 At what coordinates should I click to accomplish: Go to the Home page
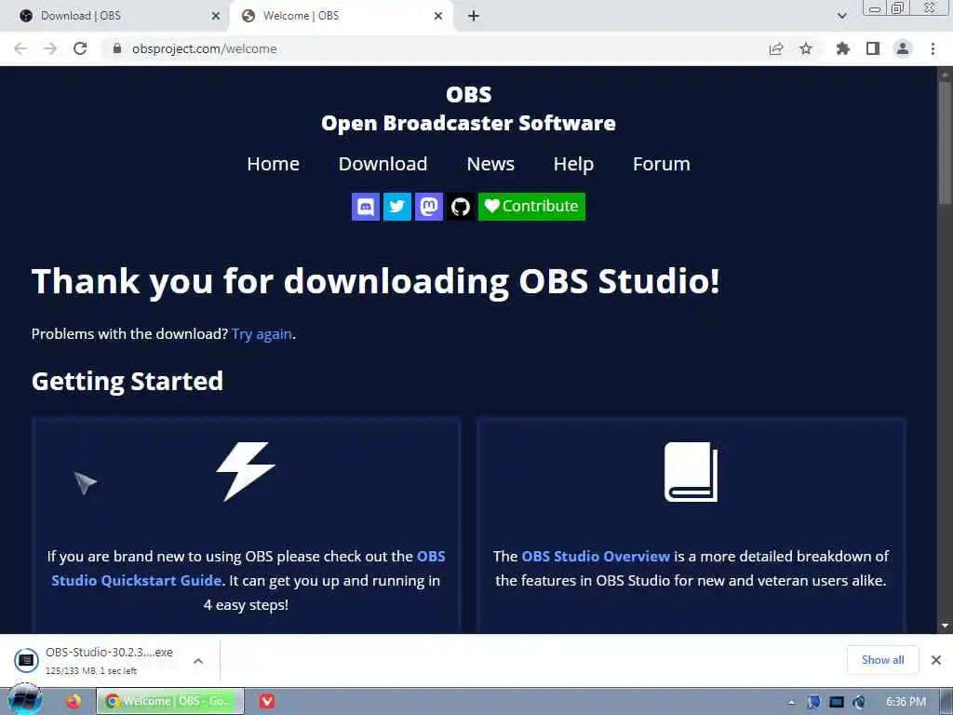point(273,164)
